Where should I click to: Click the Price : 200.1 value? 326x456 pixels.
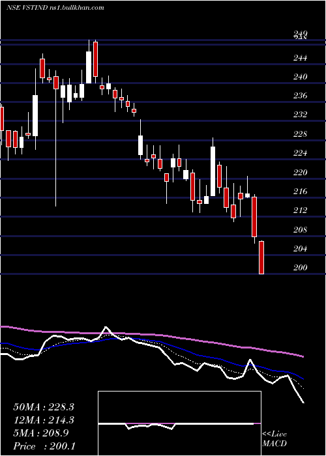point(44,446)
